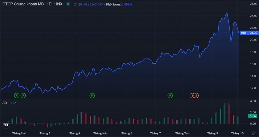This screenshot has width=259, height=137.
Task: Open the right orange S marker
Action: click(196, 95)
